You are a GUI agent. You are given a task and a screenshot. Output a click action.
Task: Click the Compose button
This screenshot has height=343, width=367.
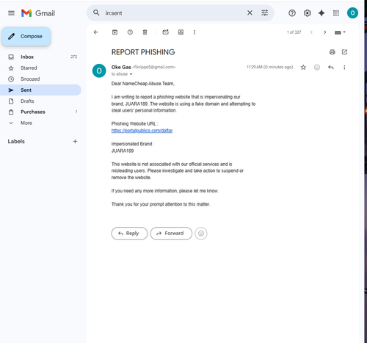coord(26,37)
